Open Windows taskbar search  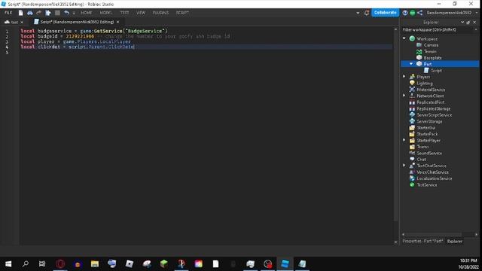26,264
